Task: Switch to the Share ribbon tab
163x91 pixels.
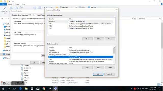Action: pos(17,4)
